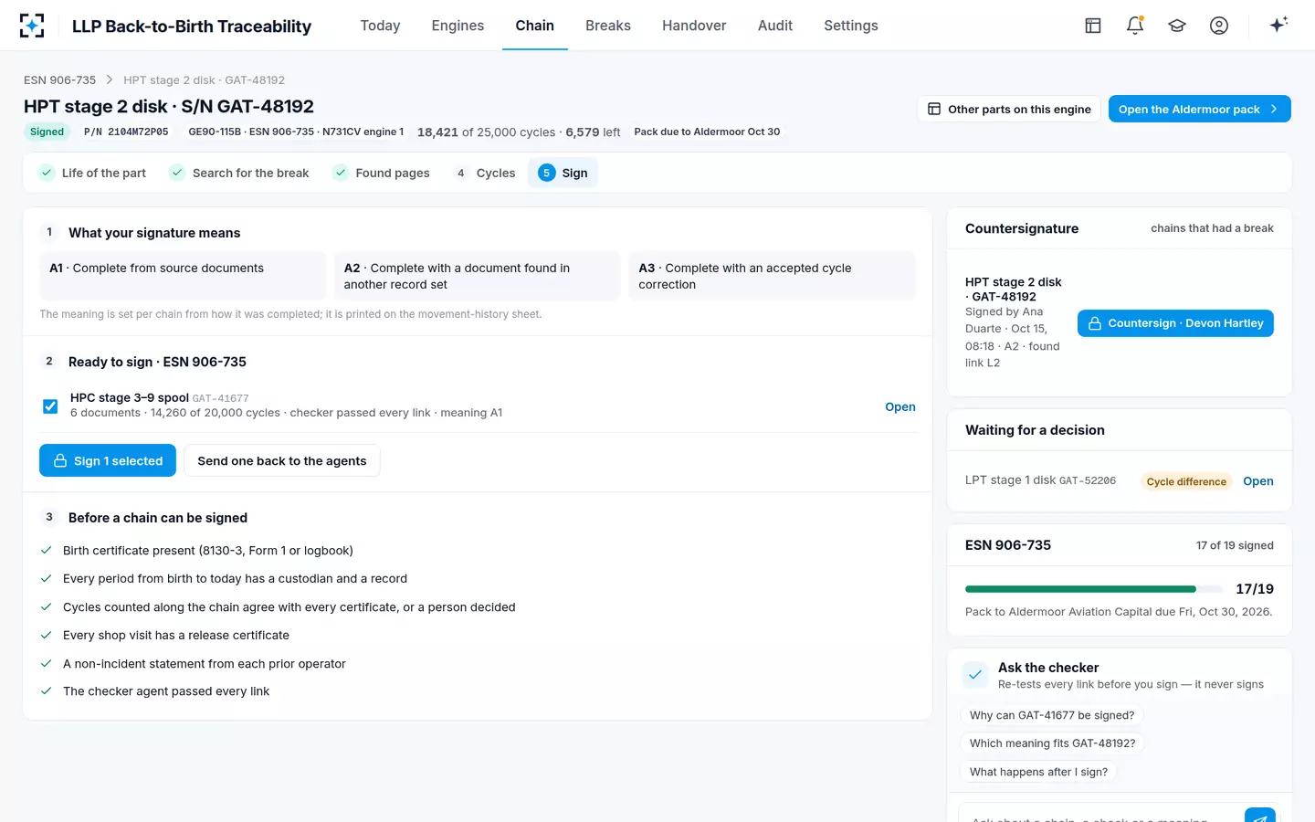The height and width of the screenshot is (822, 1315).
Task: Send the question to the checker
Action: tap(1259, 815)
